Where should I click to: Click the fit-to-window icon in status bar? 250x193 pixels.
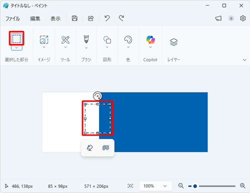pos(130,186)
